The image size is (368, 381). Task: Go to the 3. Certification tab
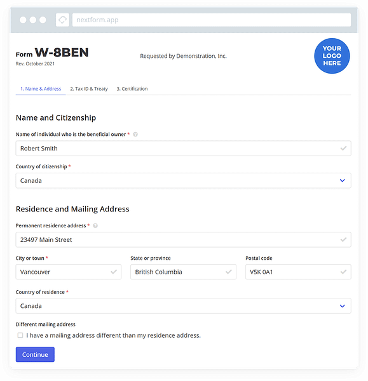tap(132, 89)
